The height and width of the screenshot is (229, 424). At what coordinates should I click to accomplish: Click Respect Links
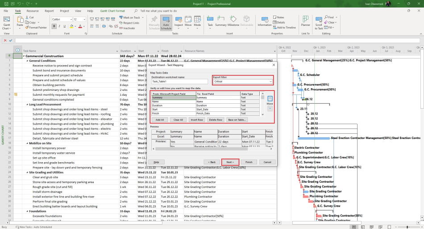coord(129,23)
